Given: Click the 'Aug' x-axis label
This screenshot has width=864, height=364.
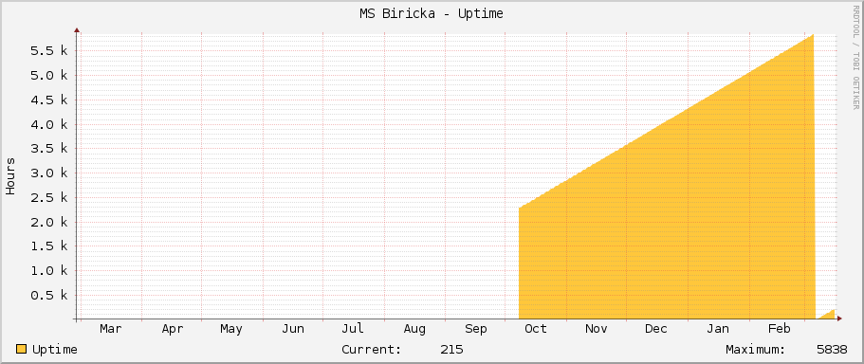Looking at the screenshot, I should pyautogui.click(x=414, y=329).
